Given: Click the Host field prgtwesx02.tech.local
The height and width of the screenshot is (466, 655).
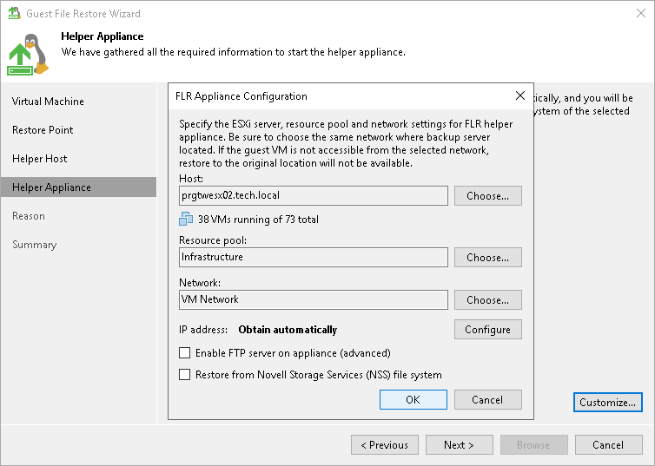Looking at the screenshot, I should click(314, 195).
